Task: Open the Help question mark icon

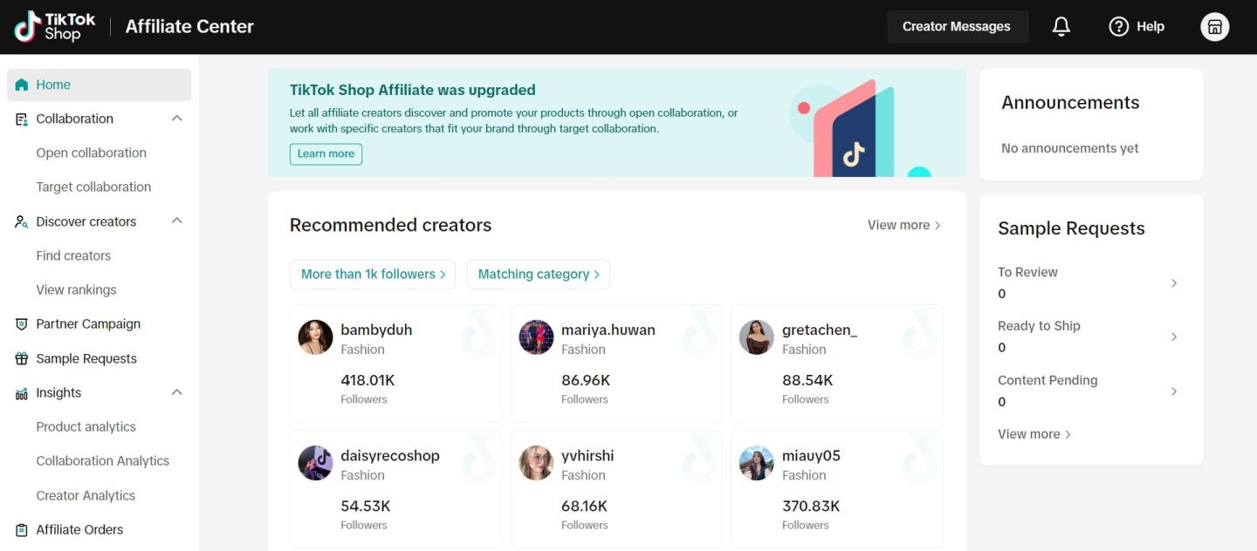Action: pyautogui.click(x=1118, y=27)
